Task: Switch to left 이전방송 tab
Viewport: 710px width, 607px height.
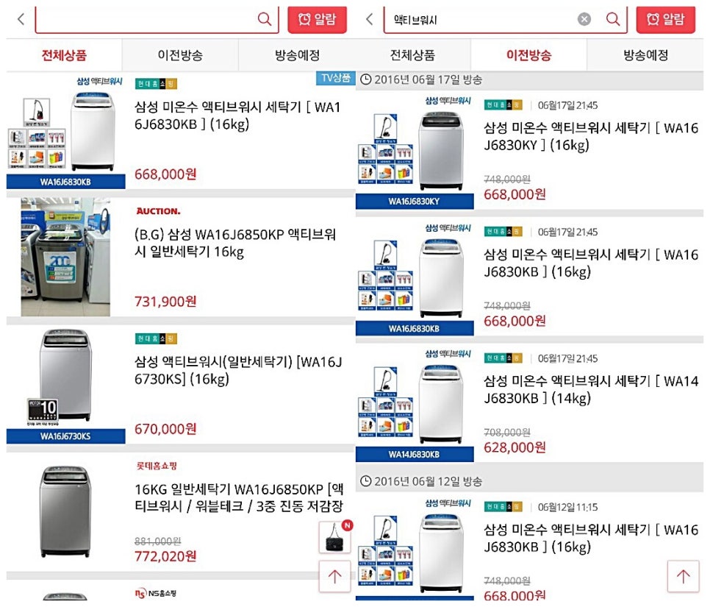Action: (180, 55)
